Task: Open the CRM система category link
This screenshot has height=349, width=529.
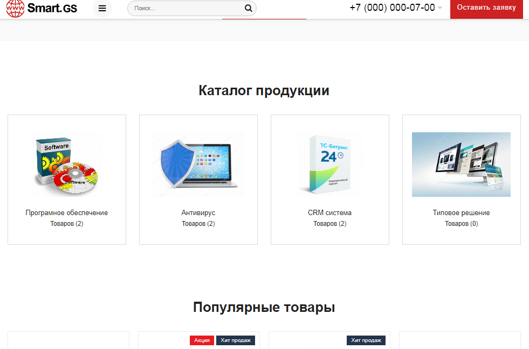Action: tap(329, 213)
